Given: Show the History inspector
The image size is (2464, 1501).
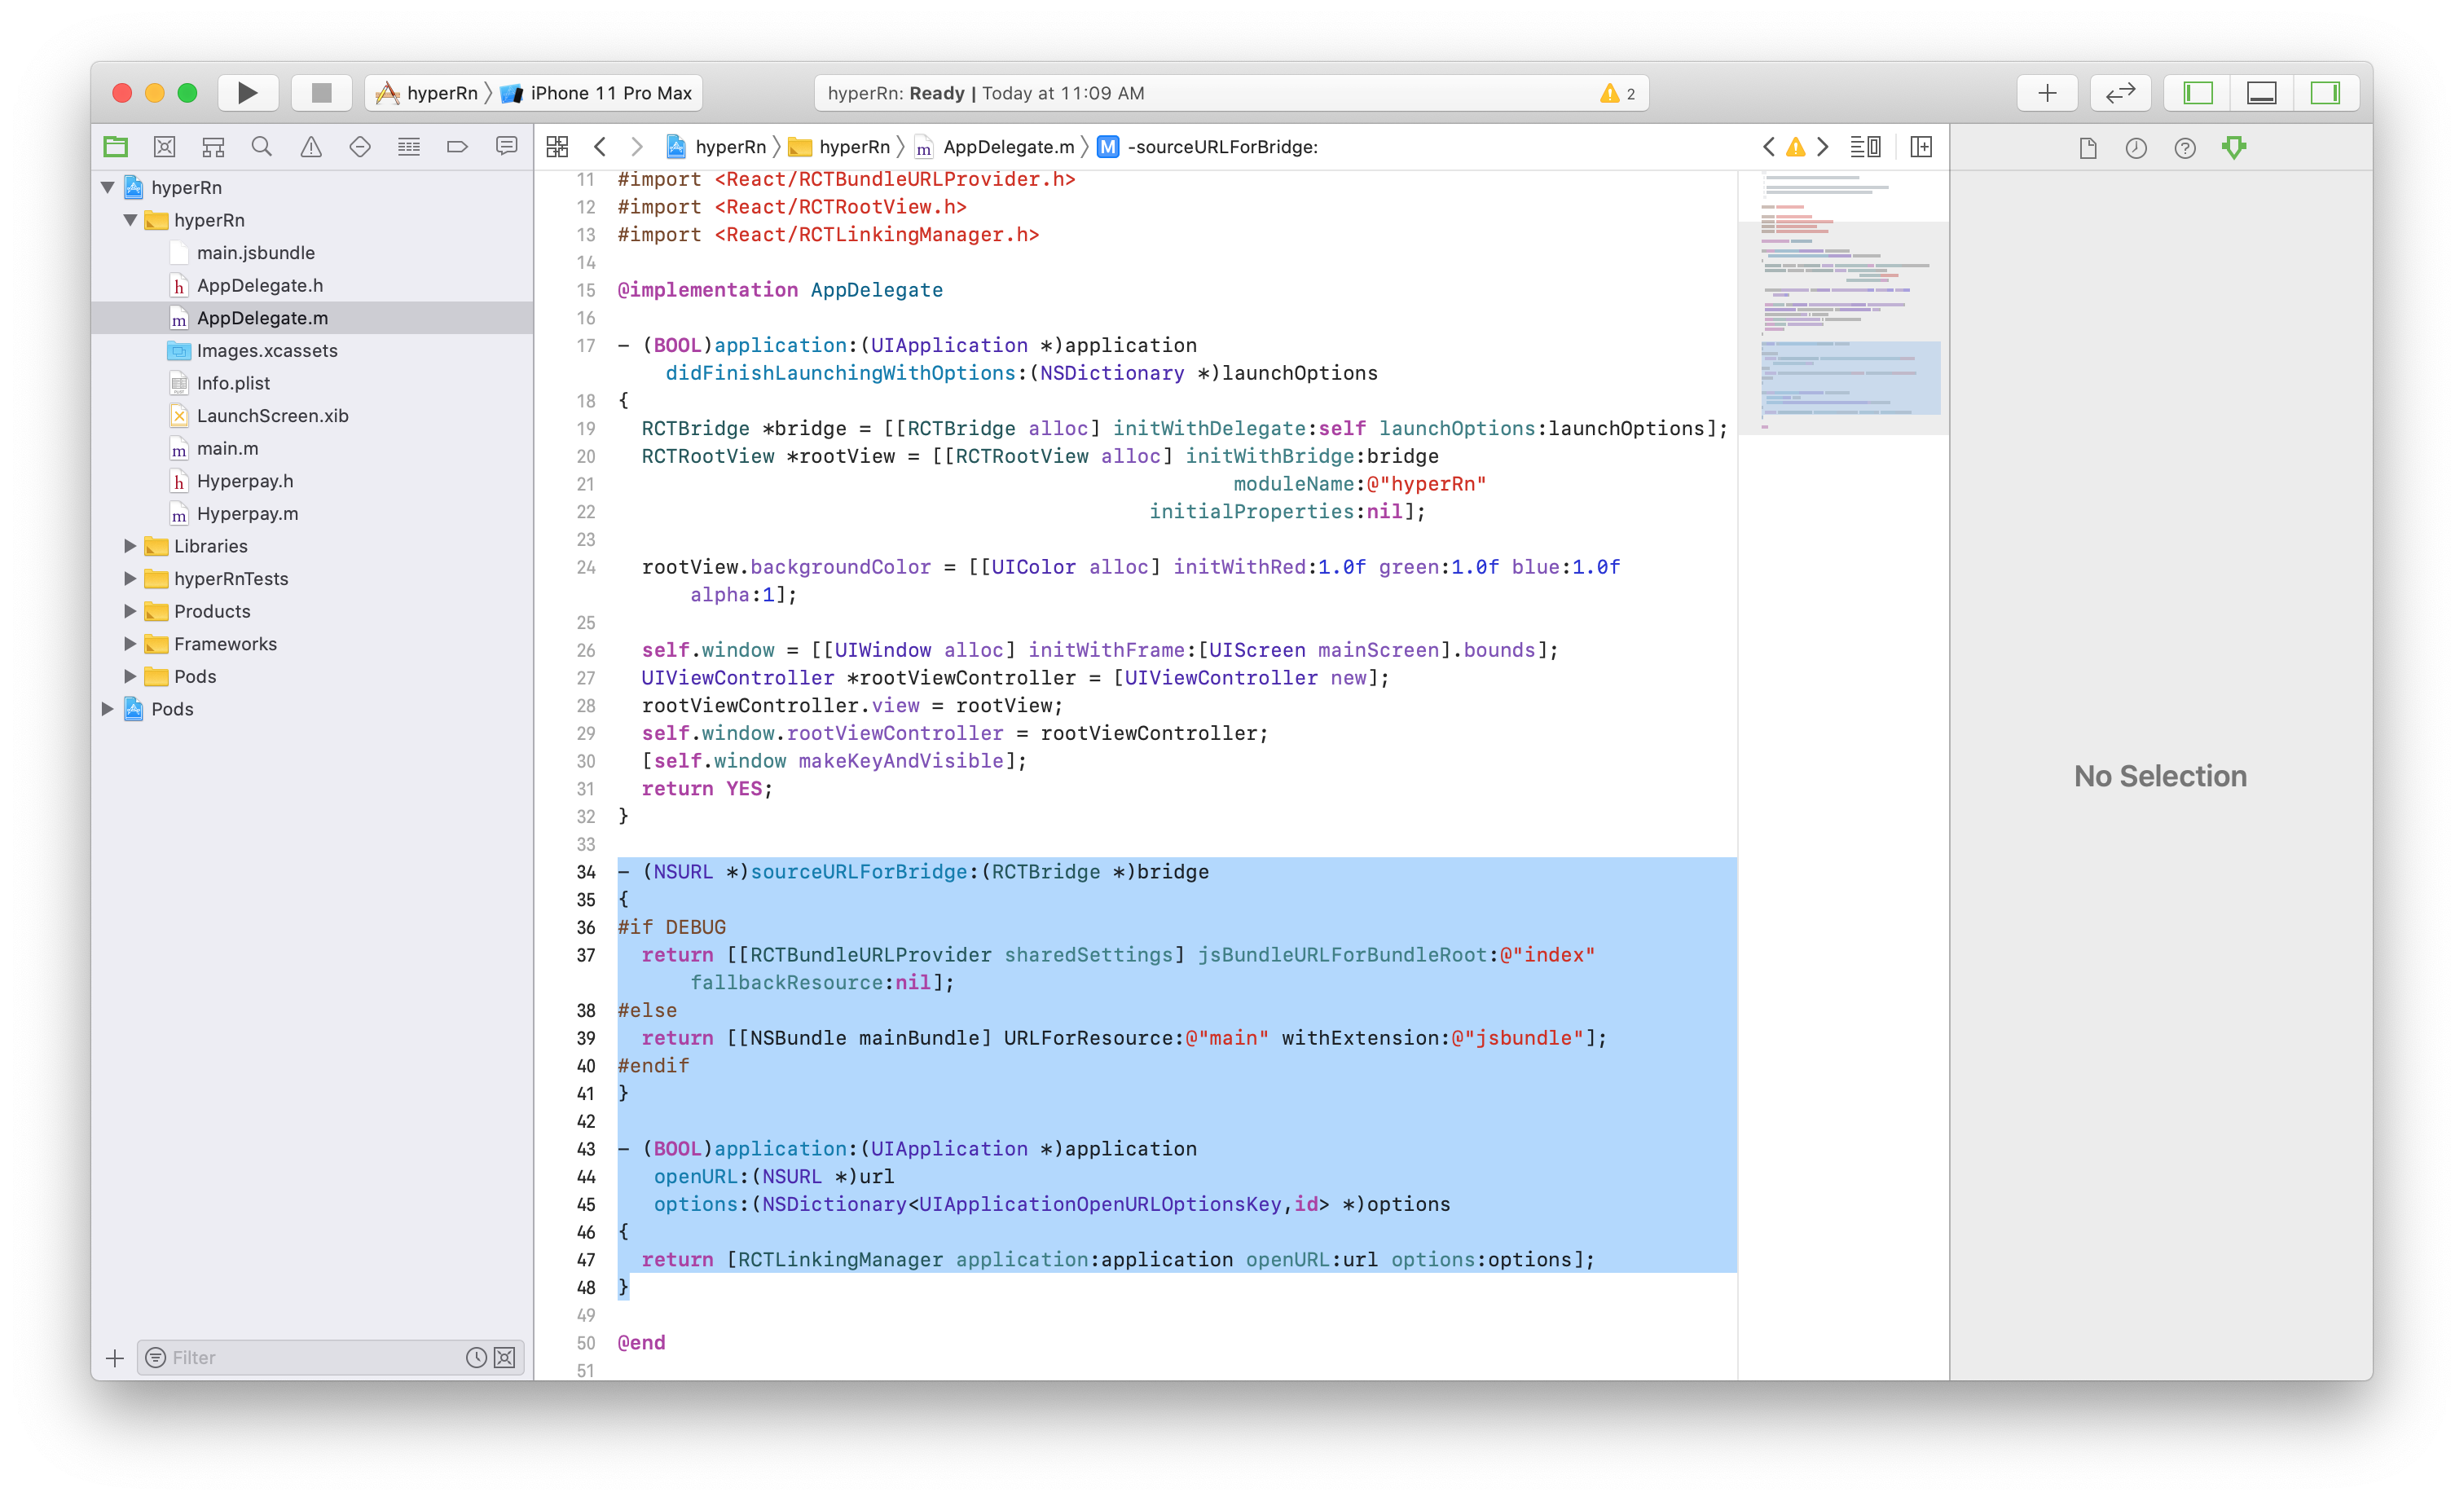Looking at the screenshot, I should tap(2136, 148).
